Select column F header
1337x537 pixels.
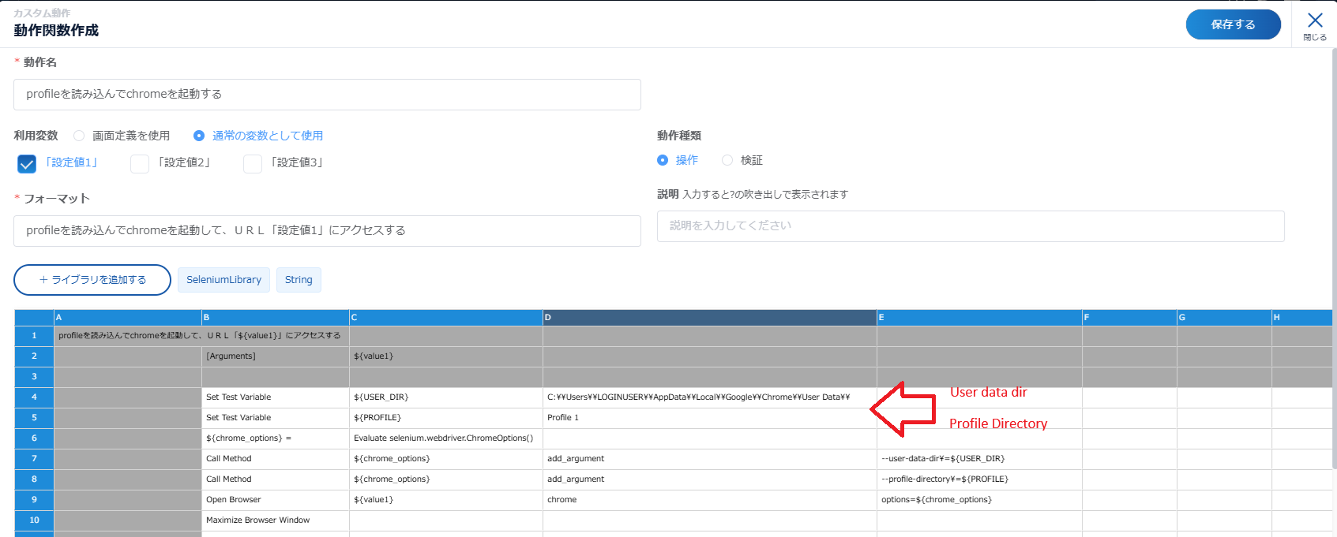[1129, 317]
